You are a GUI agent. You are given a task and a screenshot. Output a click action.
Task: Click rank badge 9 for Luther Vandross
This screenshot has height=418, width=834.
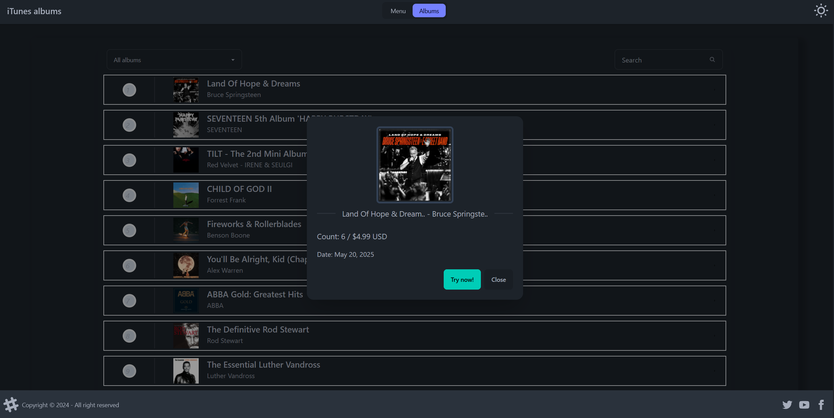(x=129, y=371)
